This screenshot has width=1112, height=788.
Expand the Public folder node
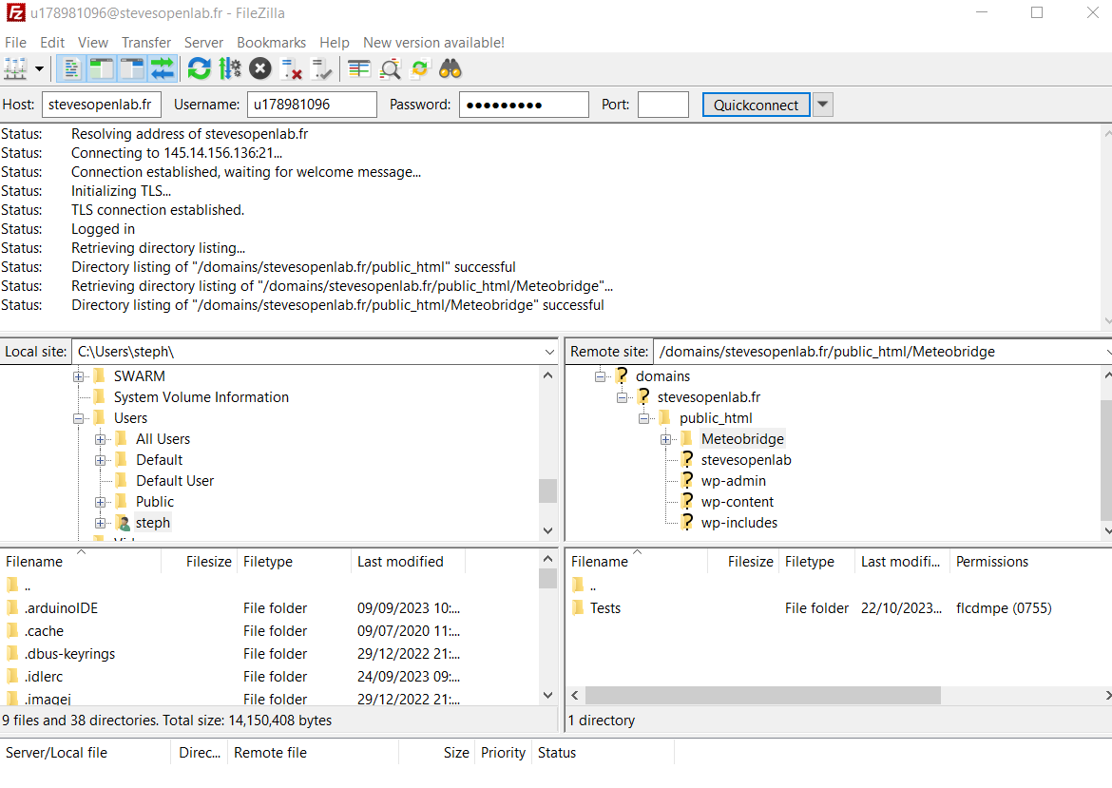tap(100, 502)
